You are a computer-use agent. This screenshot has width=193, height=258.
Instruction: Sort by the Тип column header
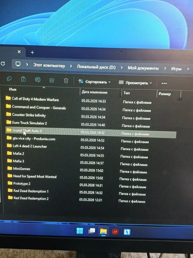coord(126,93)
